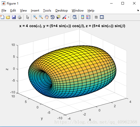Screen dimensions: 140x127
Task: Open the Help menu
Action: click(x=91, y=11)
